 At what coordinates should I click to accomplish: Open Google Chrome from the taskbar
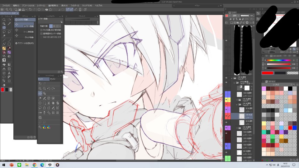35,165
